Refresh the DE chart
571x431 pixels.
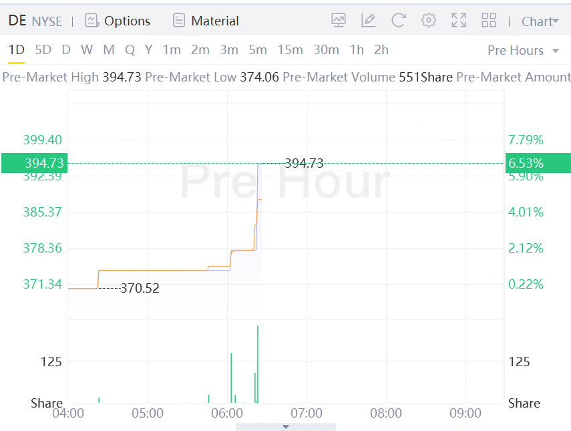399,21
